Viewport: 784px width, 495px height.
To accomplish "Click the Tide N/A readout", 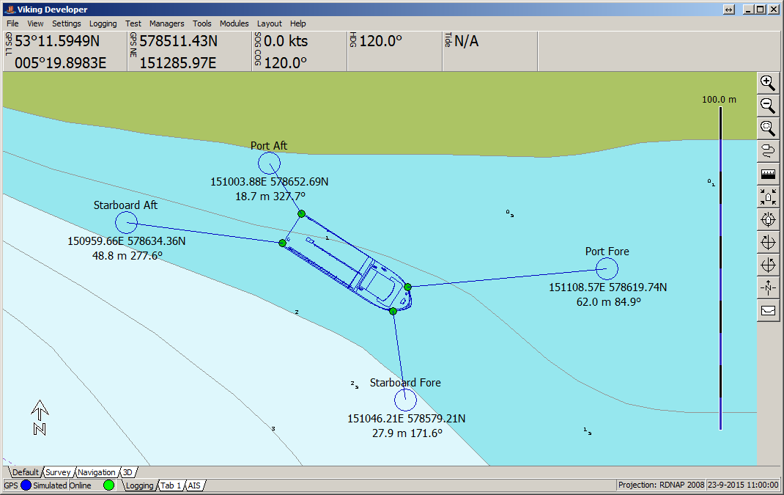I will (x=466, y=41).
